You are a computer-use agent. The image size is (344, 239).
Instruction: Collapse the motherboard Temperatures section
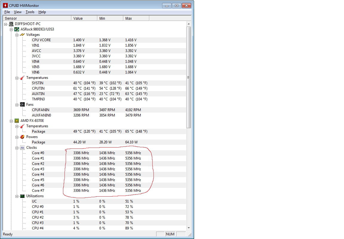[17, 78]
